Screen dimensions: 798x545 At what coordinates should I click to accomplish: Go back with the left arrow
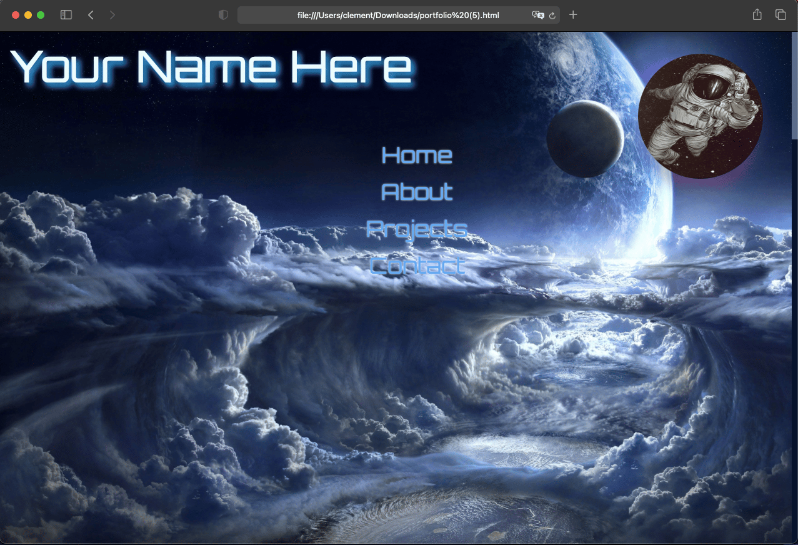pyautogui.click(x=91, y=15)
